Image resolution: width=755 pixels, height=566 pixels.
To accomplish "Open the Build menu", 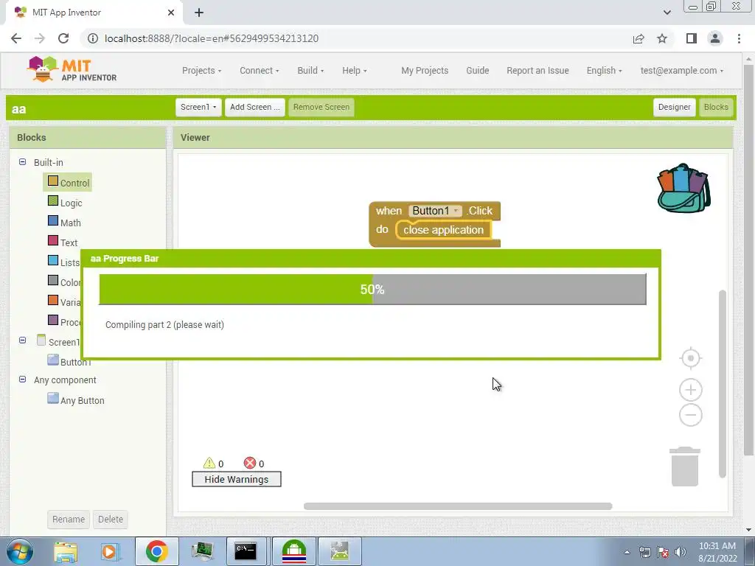I will [310, 70].
